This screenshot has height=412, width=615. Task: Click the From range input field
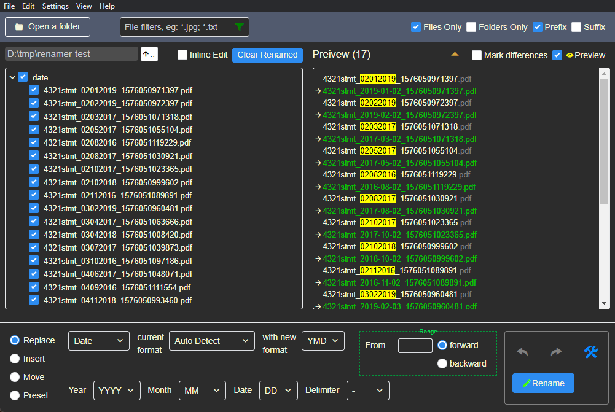tap(415, 346)
